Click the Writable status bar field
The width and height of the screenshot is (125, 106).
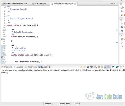48,104
